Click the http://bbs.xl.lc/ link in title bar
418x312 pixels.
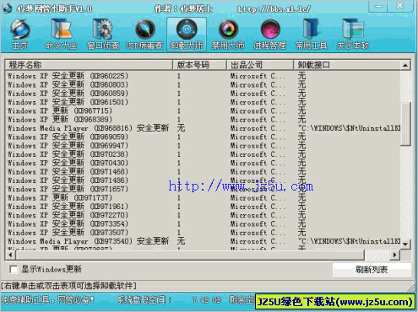coord(274,9)
